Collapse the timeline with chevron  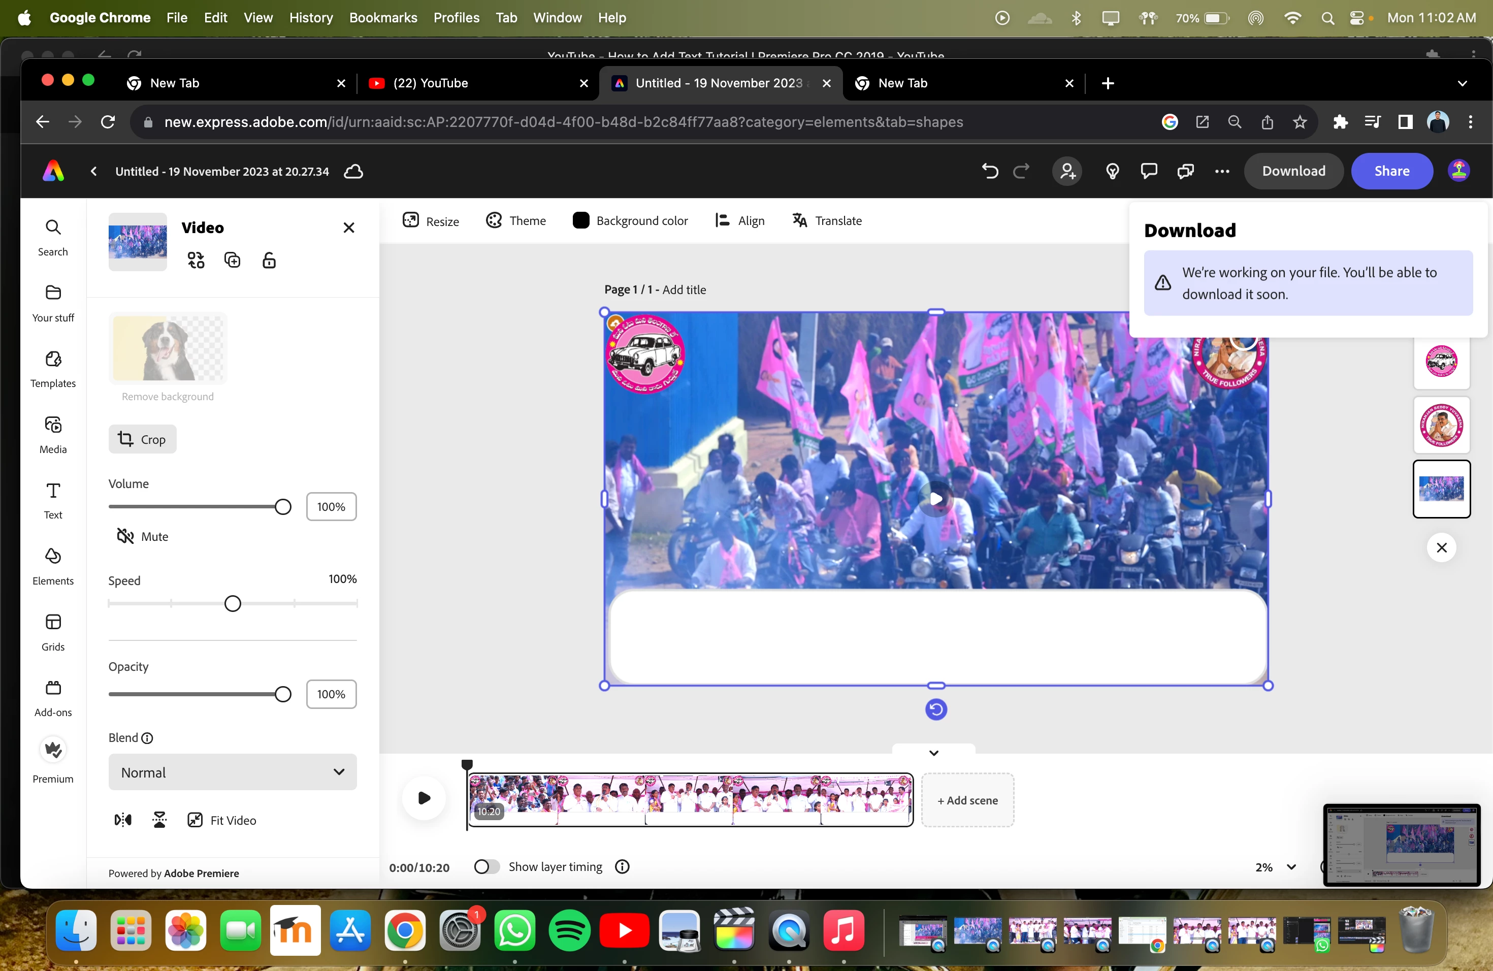point(933,753)
